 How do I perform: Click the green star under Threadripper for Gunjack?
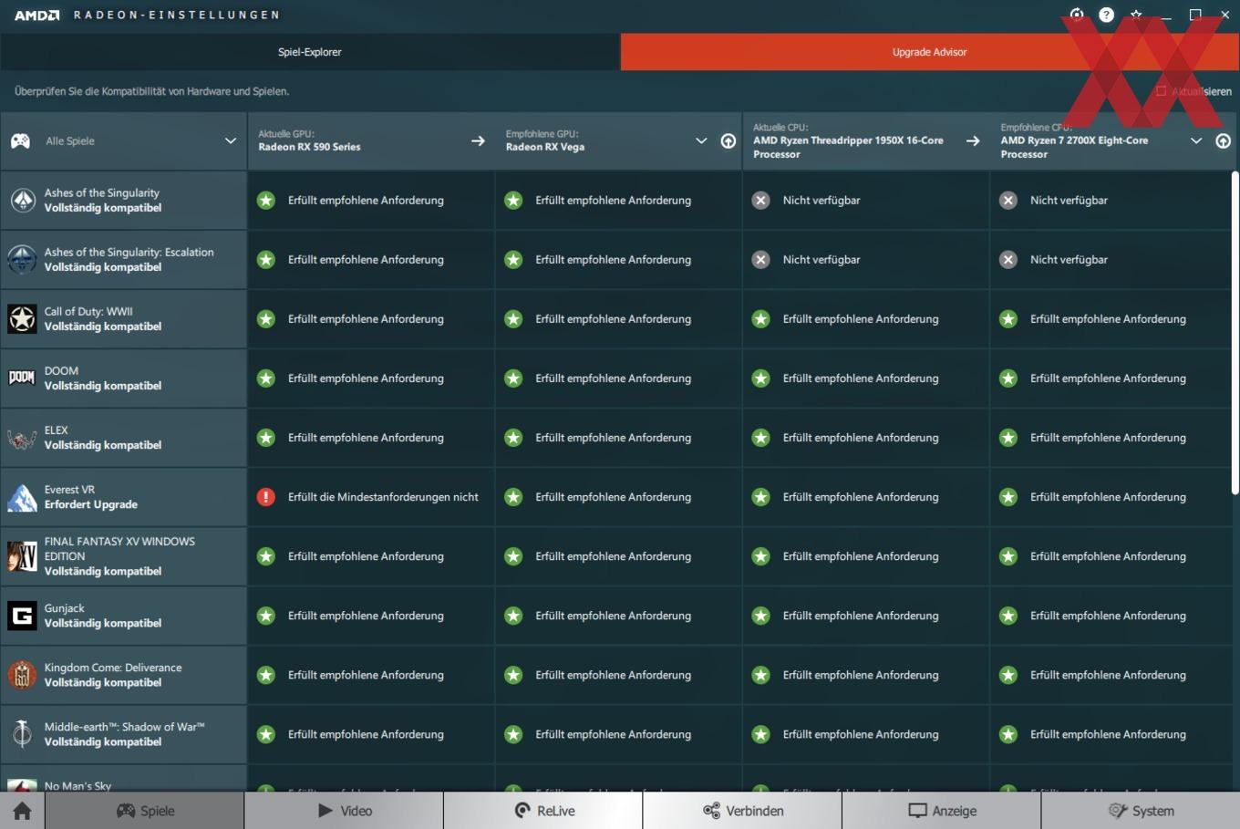pos(760,616)
